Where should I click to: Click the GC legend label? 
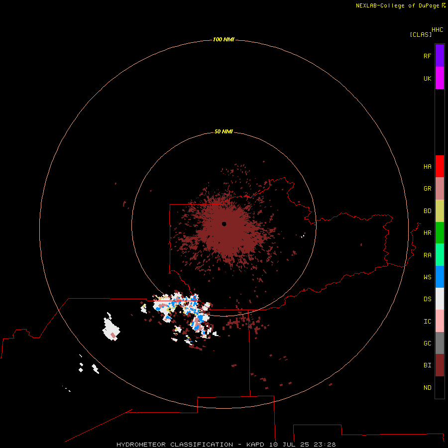(x=427, y=343)
